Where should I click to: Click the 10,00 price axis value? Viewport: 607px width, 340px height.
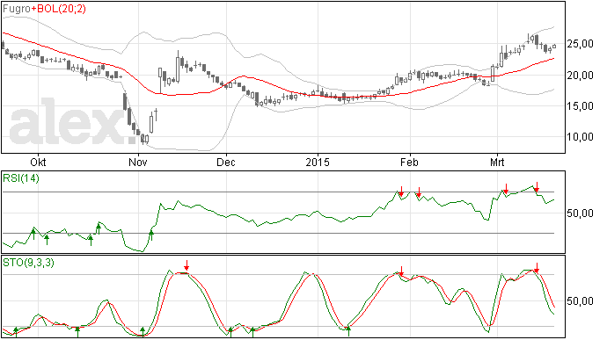(x=580, y=137)
